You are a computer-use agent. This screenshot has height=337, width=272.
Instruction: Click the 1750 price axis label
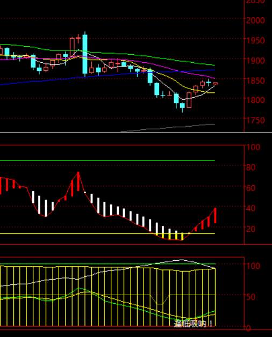pos(255,120)
